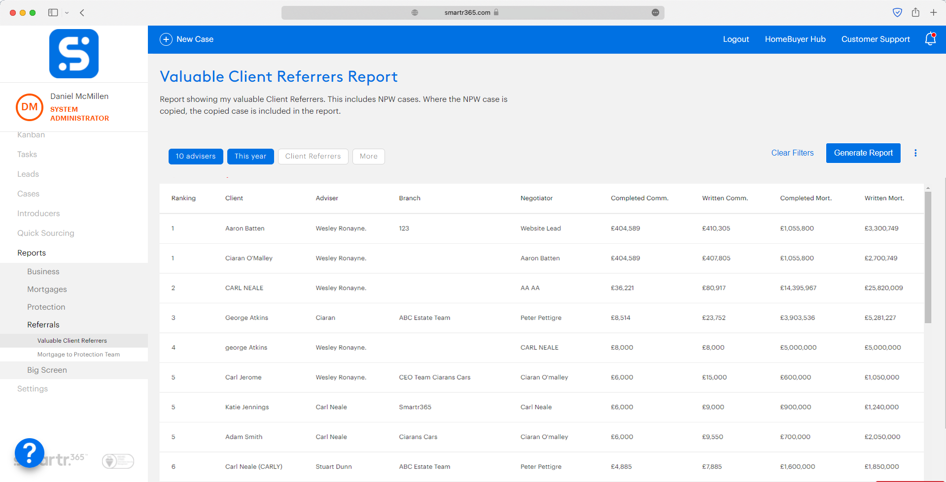Collapse the Reports sidebar section
The width and height of the screenshot is (946, 482).
coord(32,253)
